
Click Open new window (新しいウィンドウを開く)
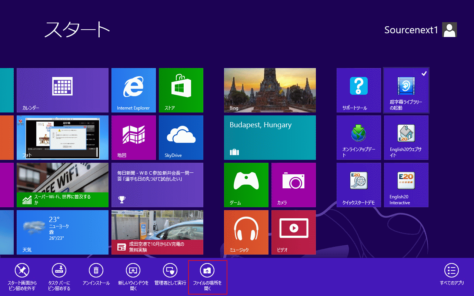[133, 277]
